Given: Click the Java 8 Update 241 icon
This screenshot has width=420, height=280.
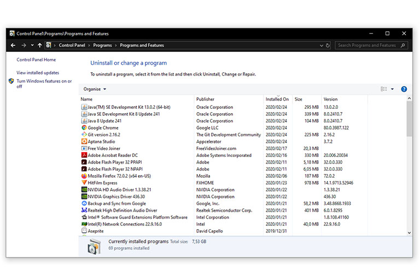Looking at the screenshot, I should (x=84, y=121).
